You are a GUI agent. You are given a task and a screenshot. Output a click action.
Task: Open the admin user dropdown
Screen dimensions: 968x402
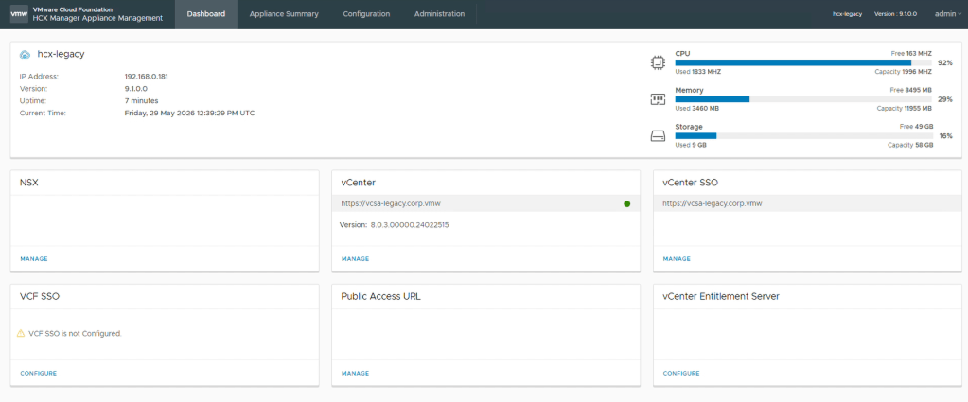pos(947,14)
